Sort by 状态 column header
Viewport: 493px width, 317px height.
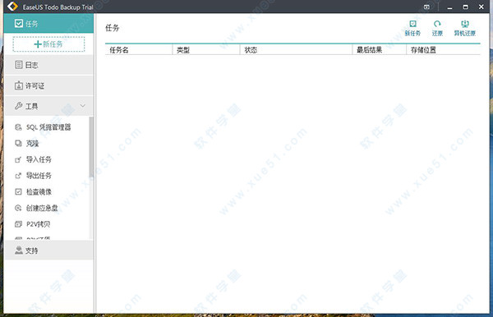[x=296, y=50]
